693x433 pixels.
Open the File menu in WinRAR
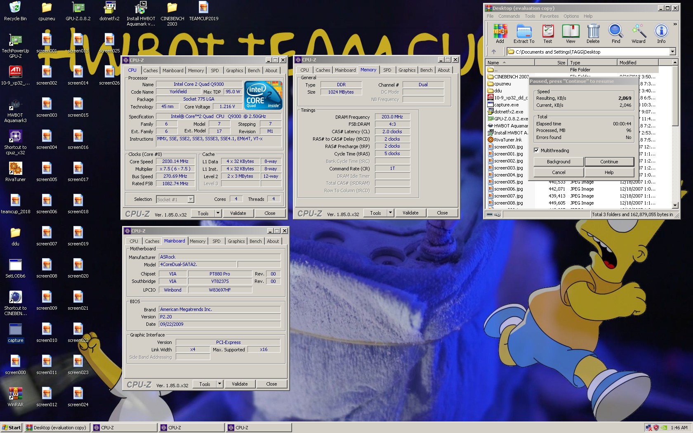point(490,16)
